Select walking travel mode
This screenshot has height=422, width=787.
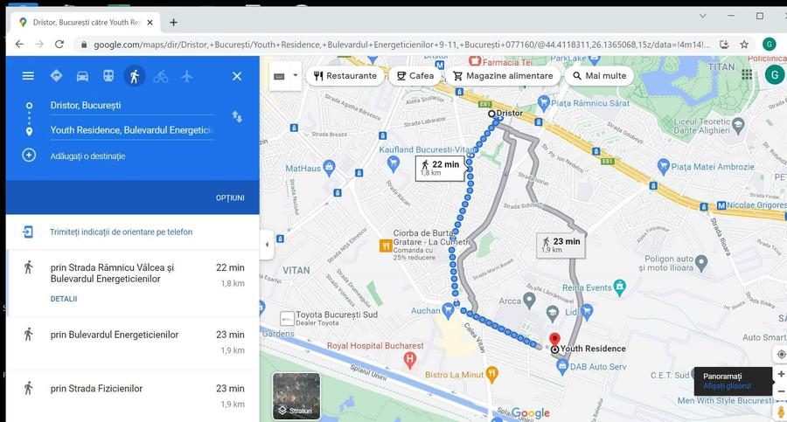[x=134, y=76]
